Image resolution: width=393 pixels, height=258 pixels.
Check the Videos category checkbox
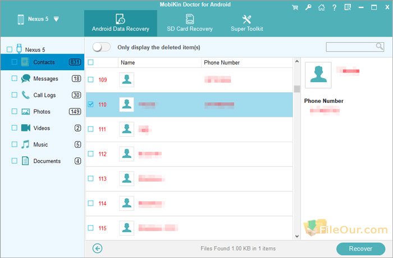click(14, 128)
